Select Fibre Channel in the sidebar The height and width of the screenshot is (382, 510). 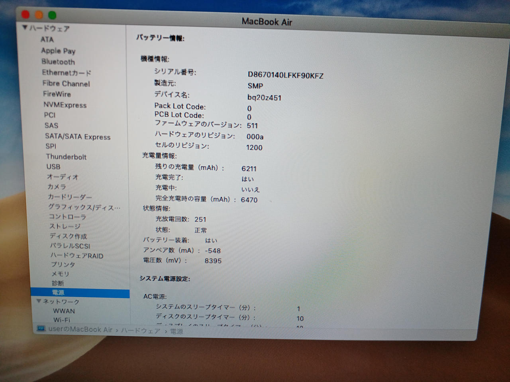[x=66, y=84]
